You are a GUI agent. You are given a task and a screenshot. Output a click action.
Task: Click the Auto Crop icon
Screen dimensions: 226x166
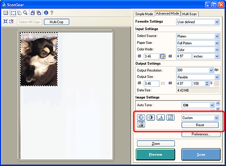tap(5, 21)
